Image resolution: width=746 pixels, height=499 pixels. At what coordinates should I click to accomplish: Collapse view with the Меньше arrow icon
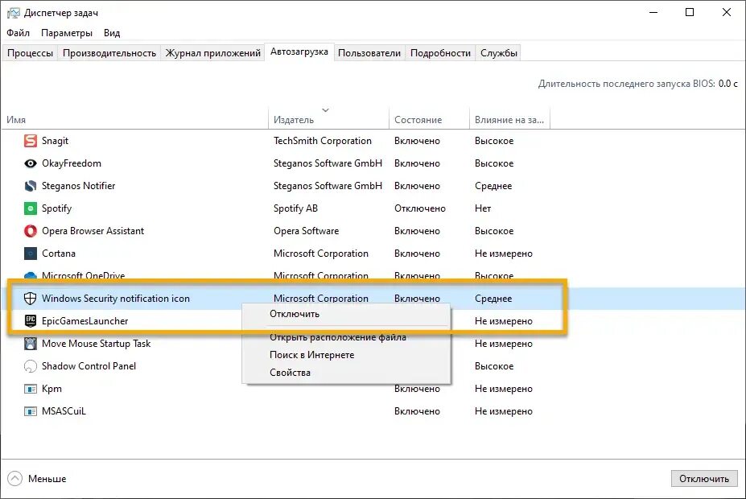(14, 479)
